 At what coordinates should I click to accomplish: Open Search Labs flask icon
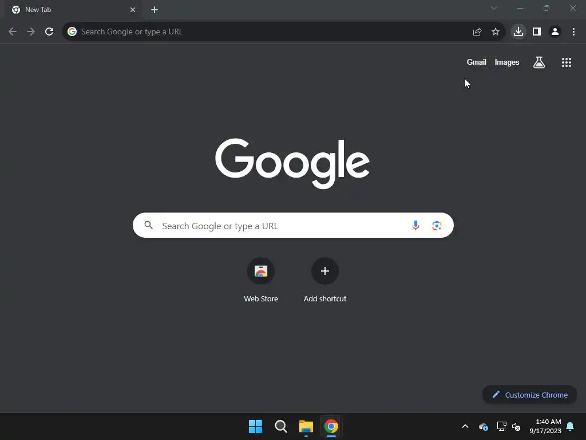(539, 62)
